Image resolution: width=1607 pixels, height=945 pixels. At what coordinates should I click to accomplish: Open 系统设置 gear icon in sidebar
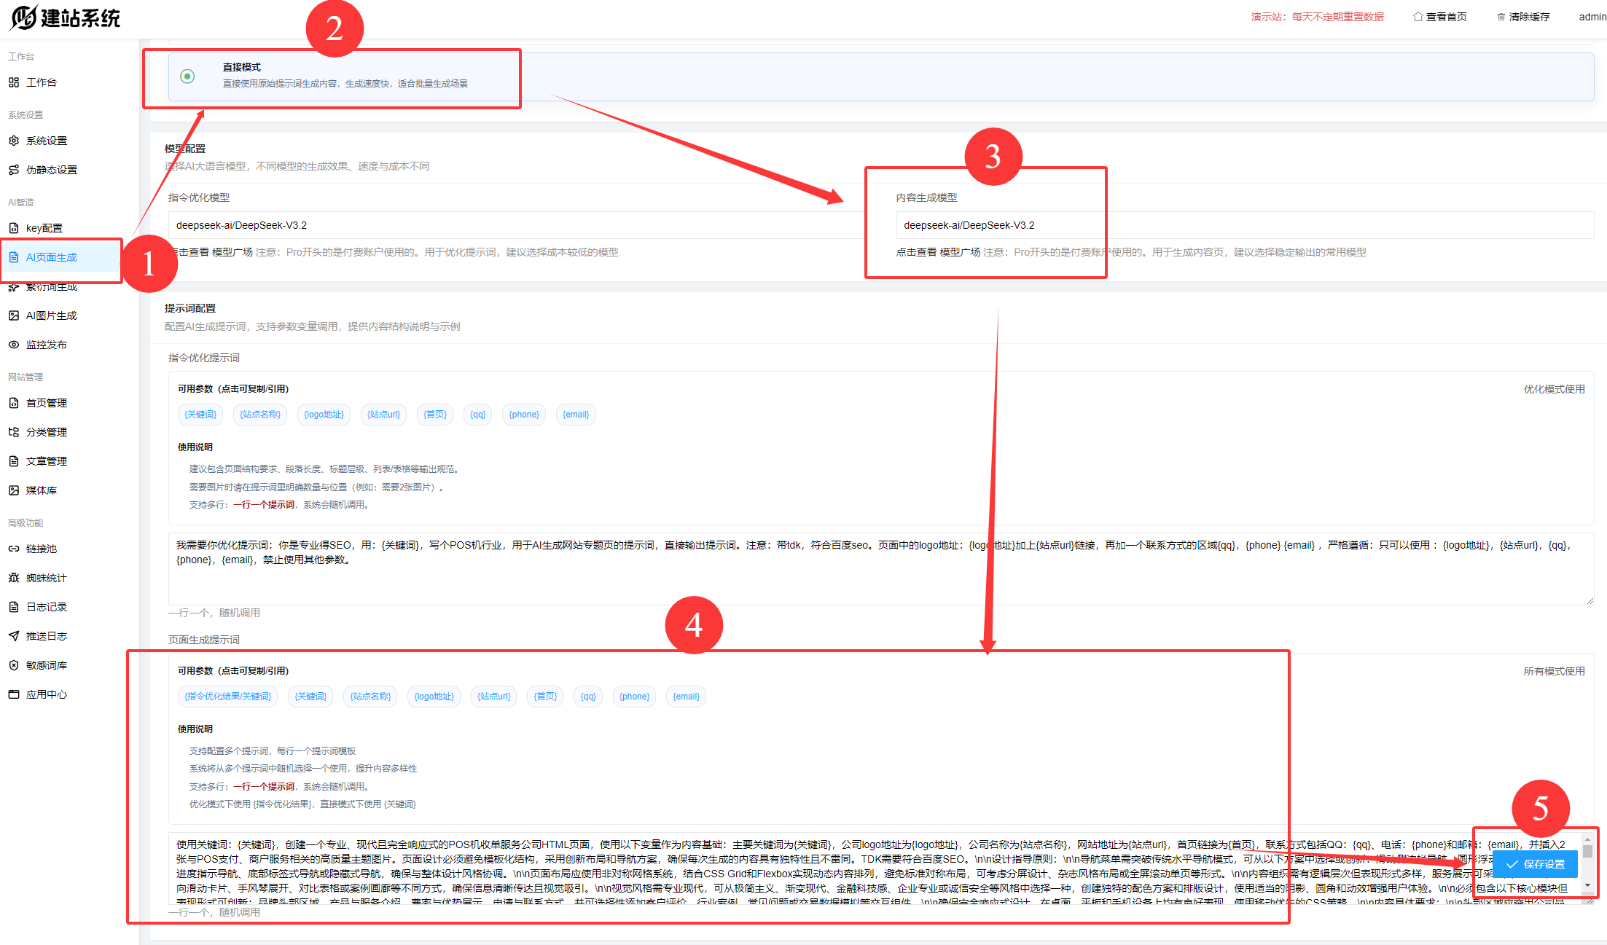click(14, 141)
